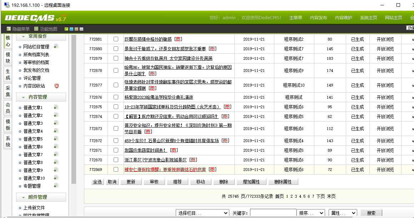Open 内容发布 in top navigation
Image resolution: width=414 pixels, height=218 pixels.
(x=318, y=18)
